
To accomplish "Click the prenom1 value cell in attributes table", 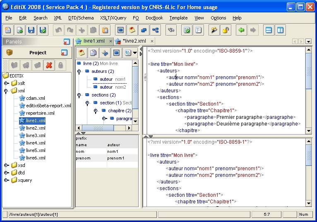I will click(x=122, y=158).
